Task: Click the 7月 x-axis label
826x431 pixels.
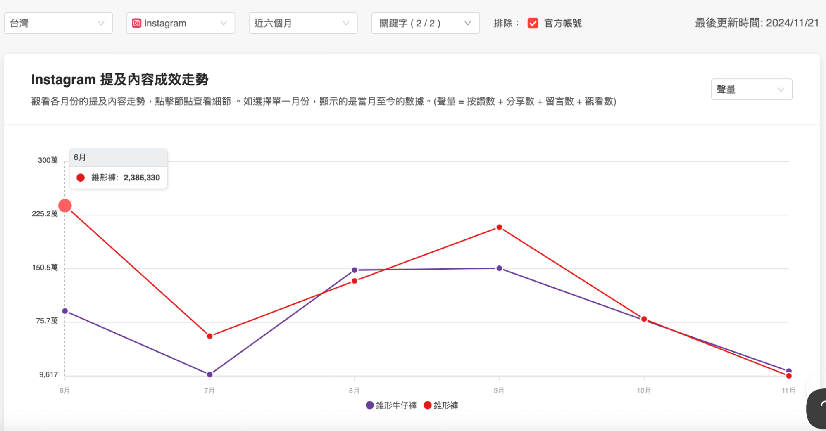Action: pos(209,391)
